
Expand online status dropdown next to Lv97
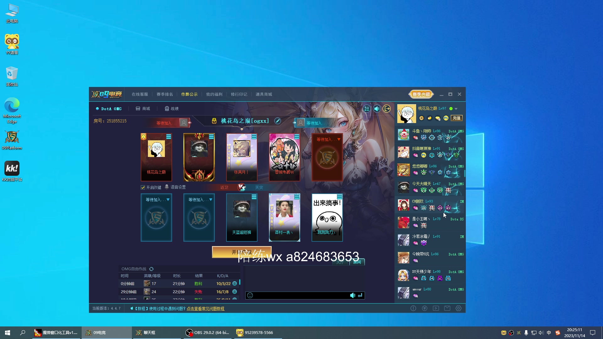click(456, 109)
